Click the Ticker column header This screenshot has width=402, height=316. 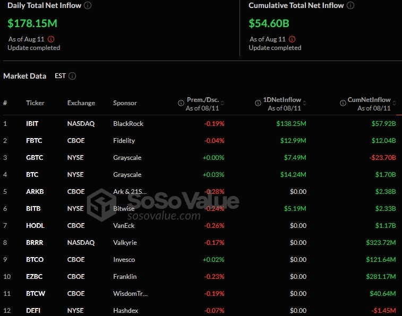click(35, 103)
